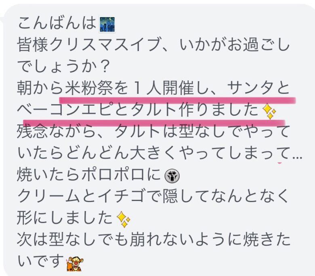
Task: Click the sparkles emoji after 形にしました
Action: pyautogui.click(x=123, y=220)
